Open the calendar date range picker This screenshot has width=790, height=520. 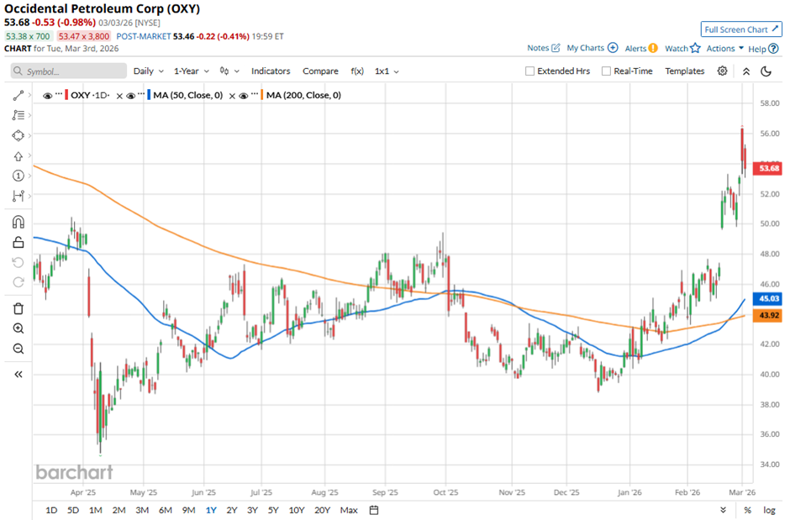374,510
